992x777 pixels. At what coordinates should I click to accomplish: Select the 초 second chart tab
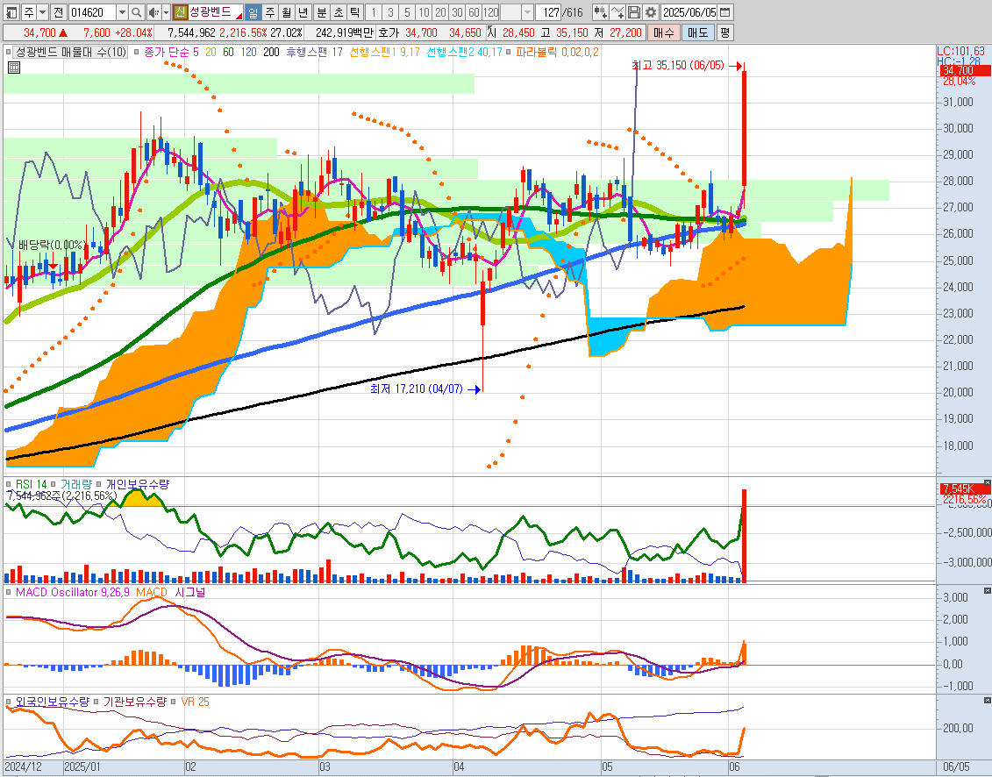point(339,12)
